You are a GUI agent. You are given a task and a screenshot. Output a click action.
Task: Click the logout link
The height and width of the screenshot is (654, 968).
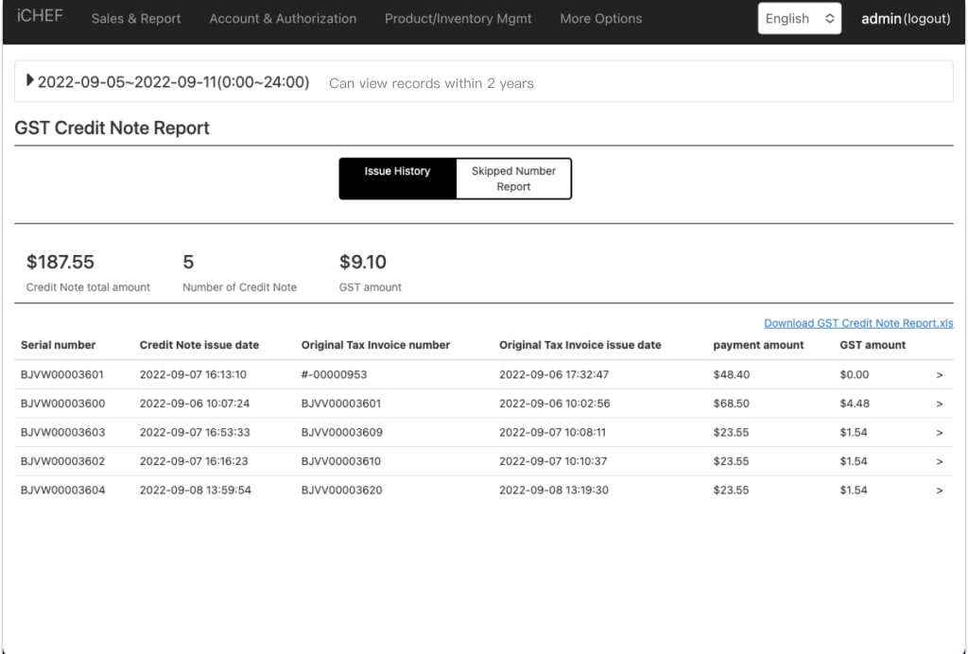[x=927, y=19]
